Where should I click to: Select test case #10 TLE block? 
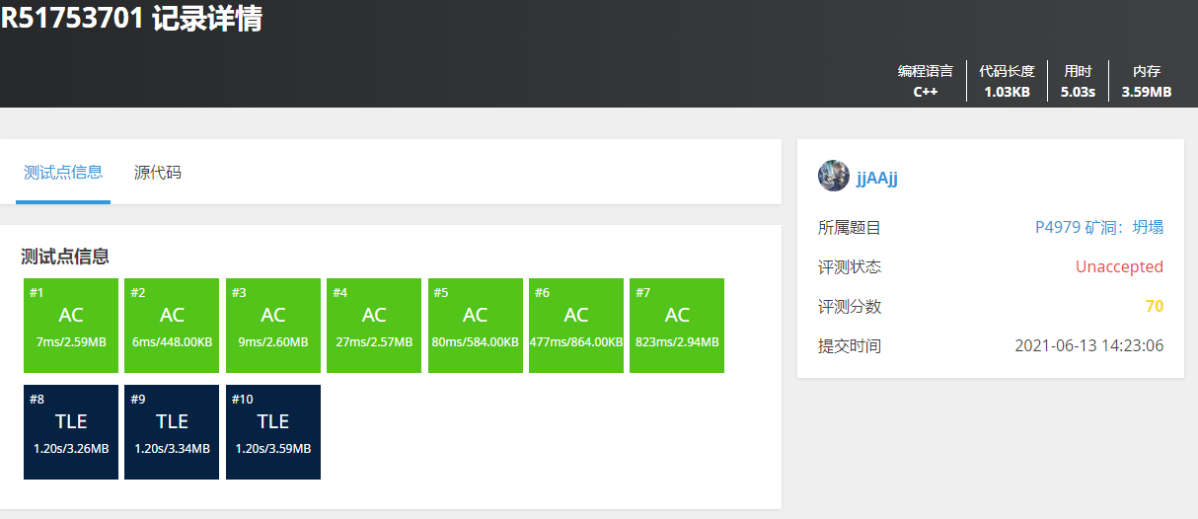coord(273,432)
